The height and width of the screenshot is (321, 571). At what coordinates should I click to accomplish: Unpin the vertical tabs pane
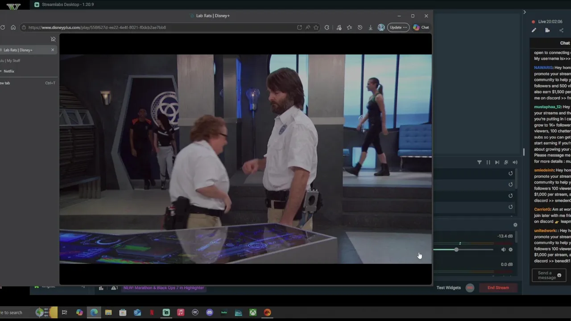pyautogui.click(x=53, y=39)
